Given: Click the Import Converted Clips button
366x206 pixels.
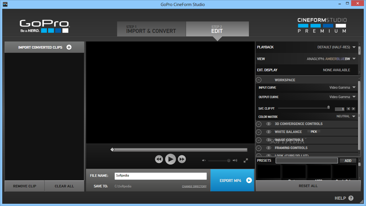Looking at the screenshot, I should pyautogui.click(x=44, y=47).
